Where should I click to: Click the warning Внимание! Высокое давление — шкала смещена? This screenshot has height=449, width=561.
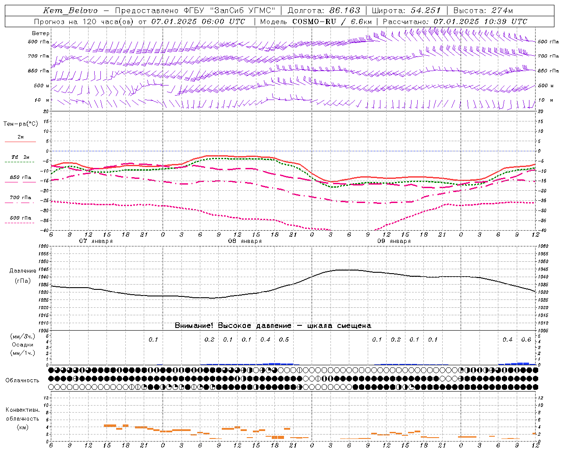273,326
